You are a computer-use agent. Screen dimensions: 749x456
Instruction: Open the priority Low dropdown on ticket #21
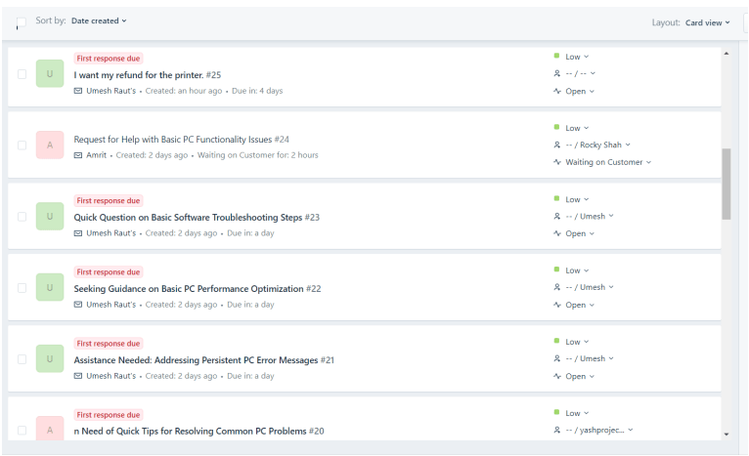click(x=577, y=342)
